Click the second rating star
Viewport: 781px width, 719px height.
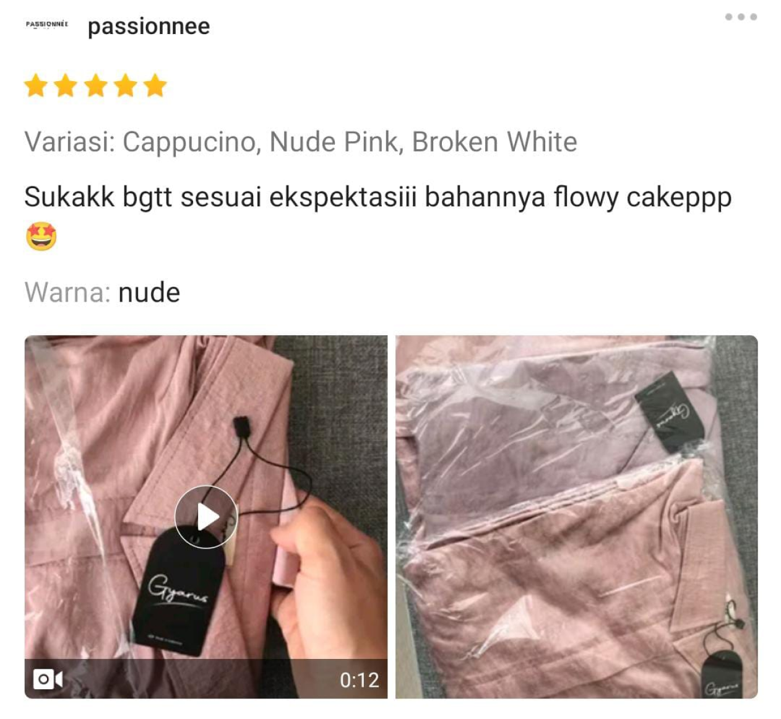66,85
